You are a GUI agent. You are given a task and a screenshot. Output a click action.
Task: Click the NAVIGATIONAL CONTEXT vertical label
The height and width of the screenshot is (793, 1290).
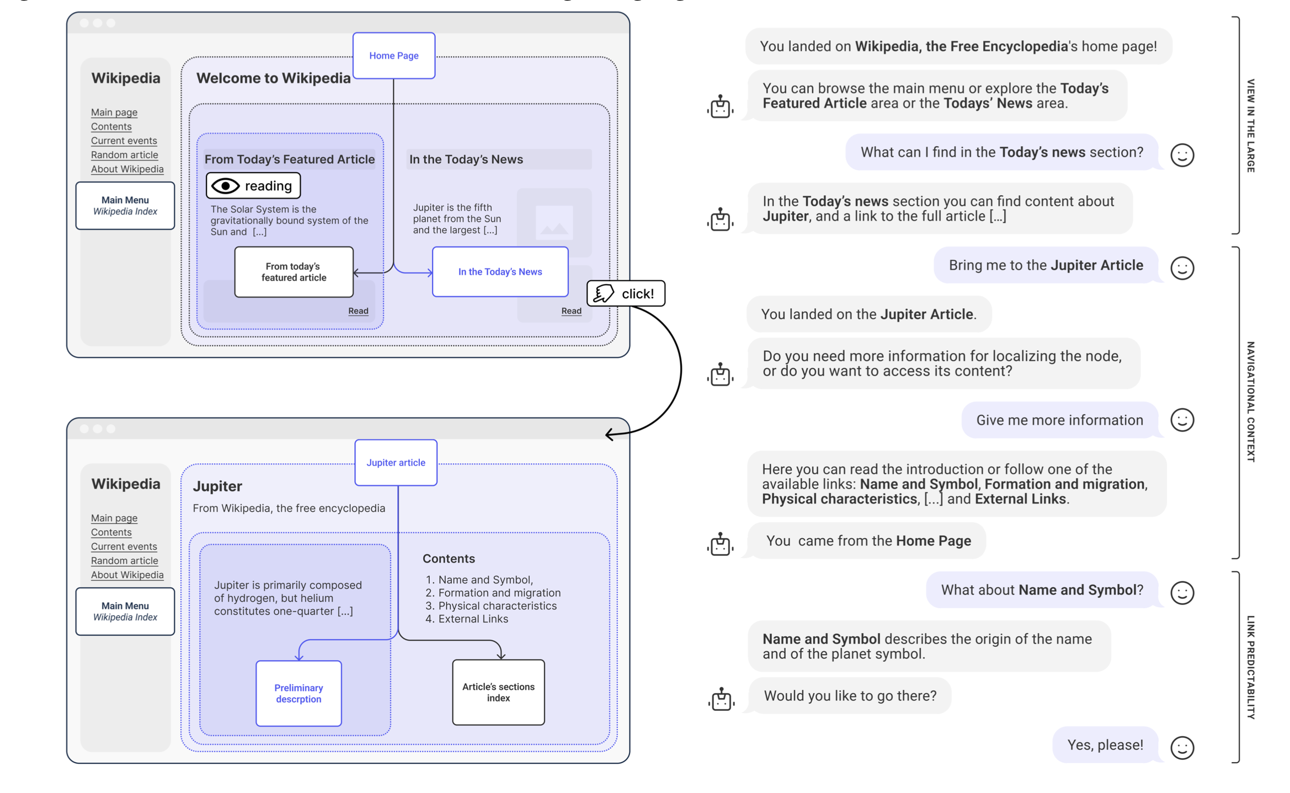pos(1250,402)
